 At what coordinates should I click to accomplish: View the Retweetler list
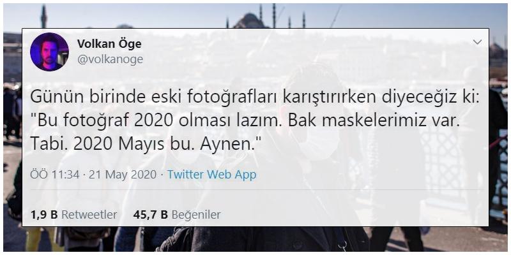(x=89, y=215)
